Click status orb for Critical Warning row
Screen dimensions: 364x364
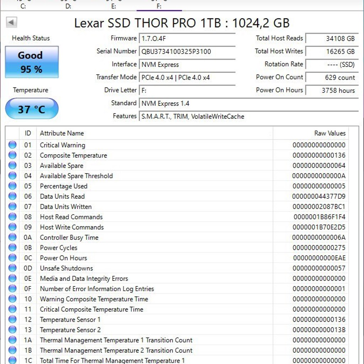[12, 145]
